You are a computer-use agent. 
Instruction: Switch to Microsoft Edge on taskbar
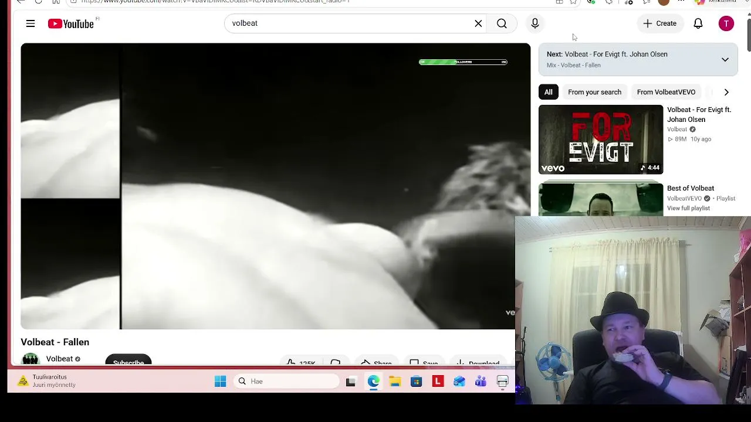373,382
